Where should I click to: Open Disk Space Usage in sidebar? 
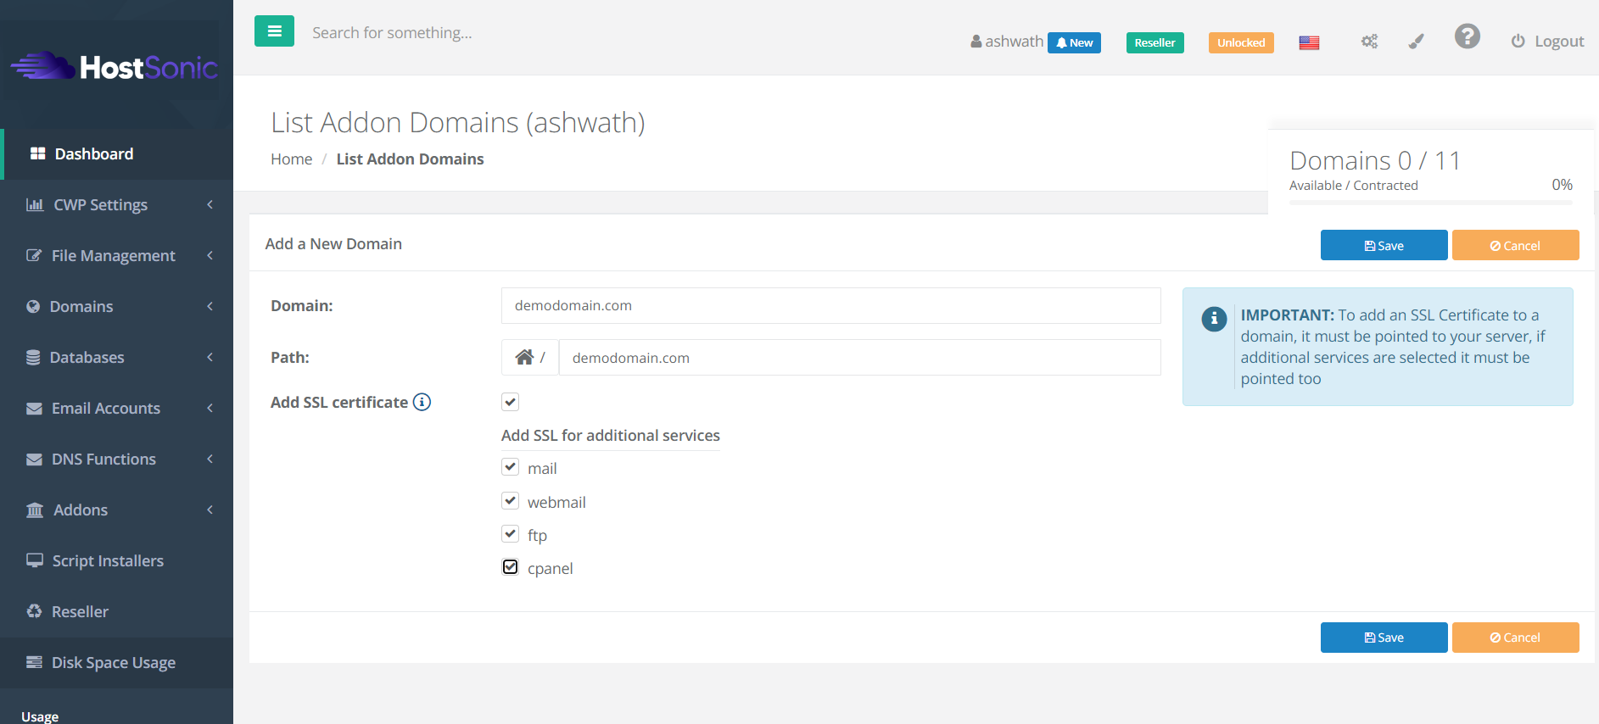click(113, 663)
